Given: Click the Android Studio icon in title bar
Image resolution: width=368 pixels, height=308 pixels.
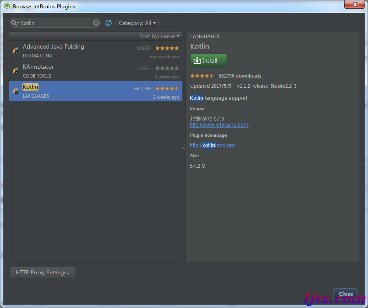Looking at the screenshot, I should tap(7, 6).
